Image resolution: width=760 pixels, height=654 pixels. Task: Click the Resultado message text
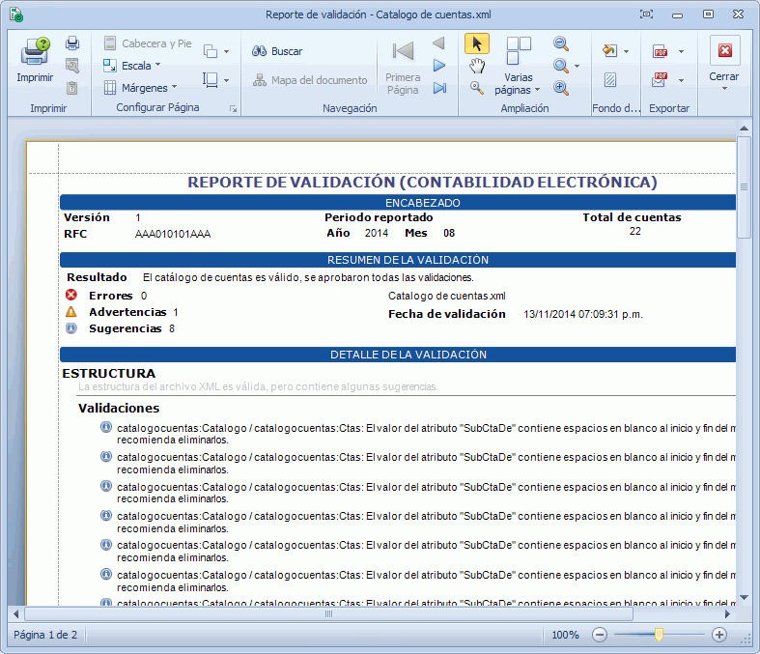[308, 277]
